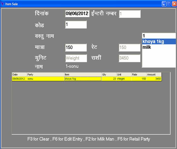Click the Weight unit field

click(x=76, y=58)
